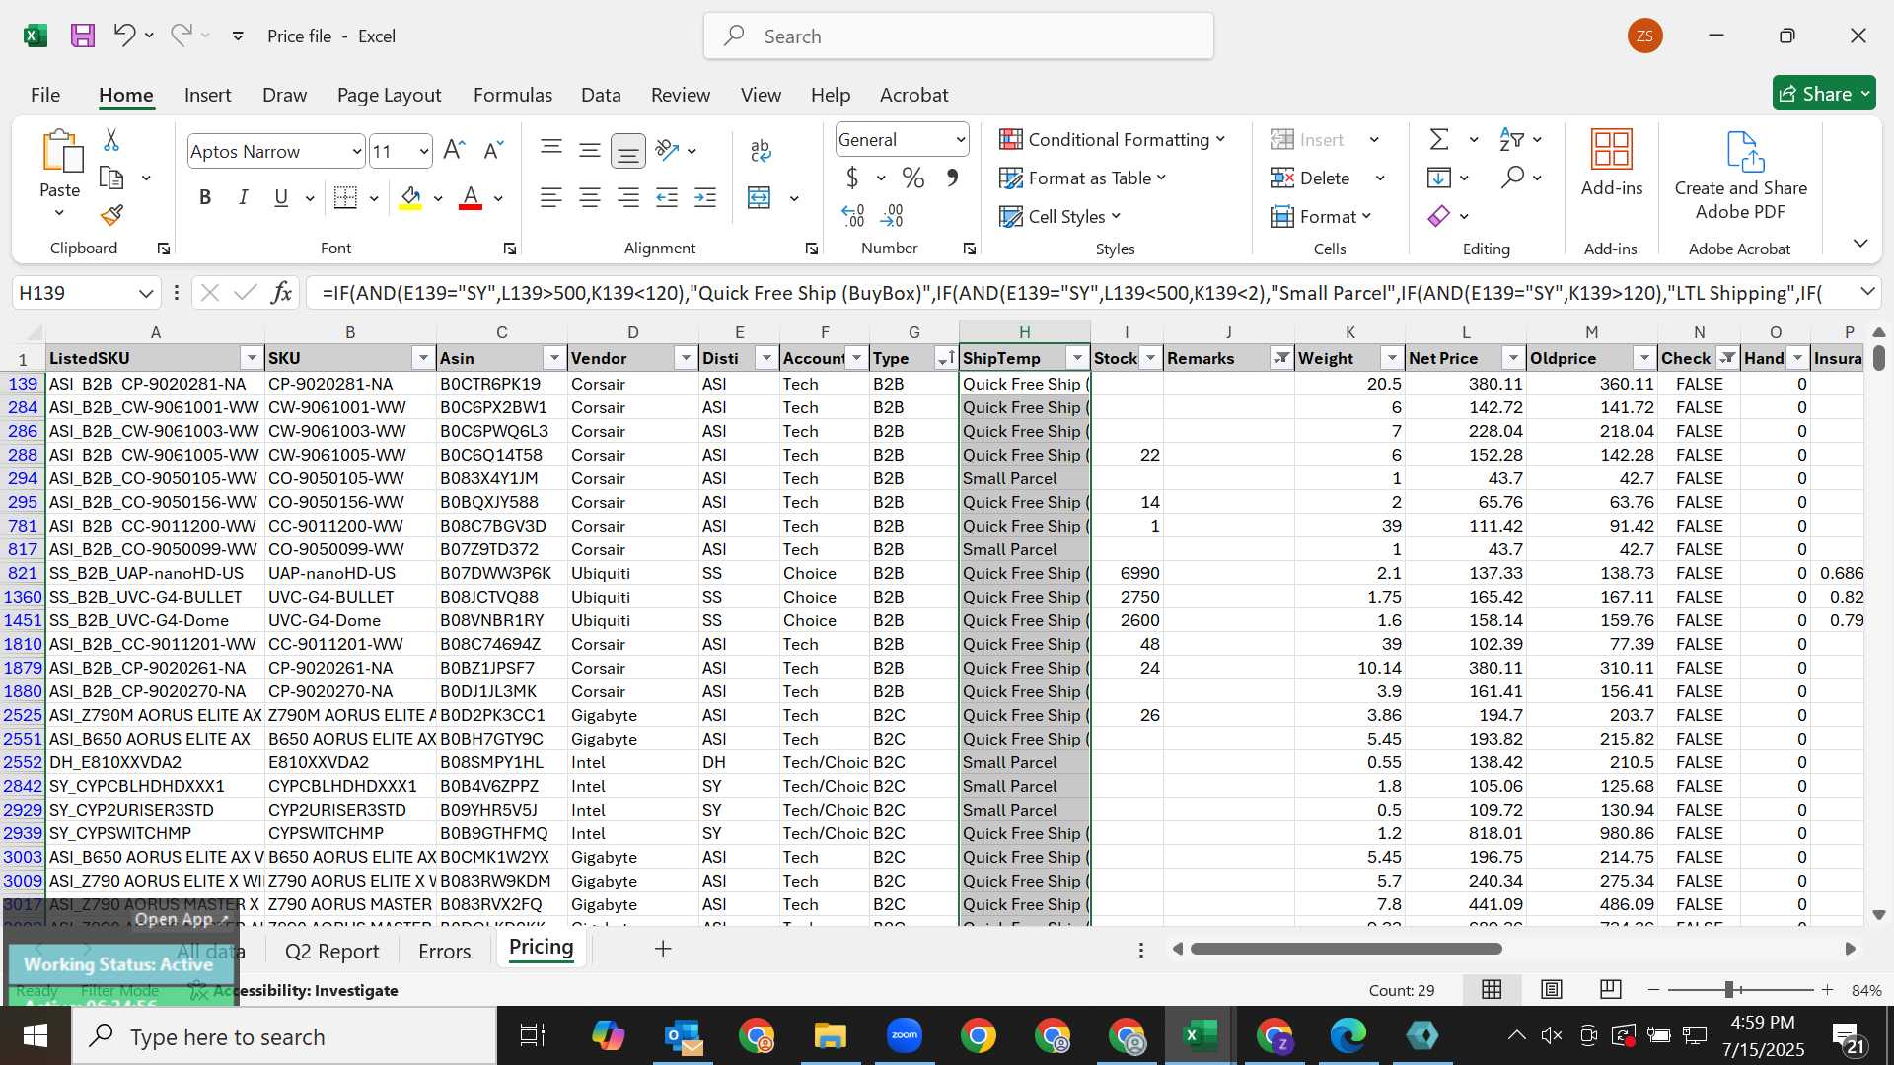The image size is (1894, 1065).
Task: Click Decrease Decimal icon
Action: (892, 215)
